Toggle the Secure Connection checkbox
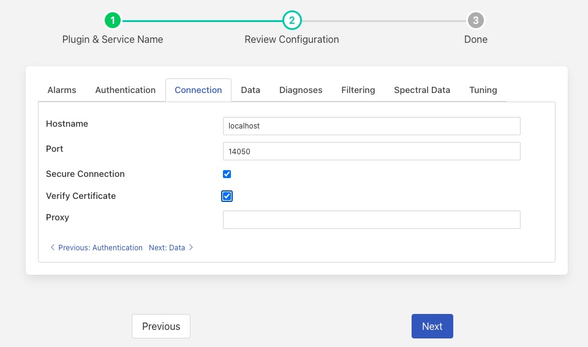Image resolution: width=588 pixels, height=347 pixels. click(227, 174)
